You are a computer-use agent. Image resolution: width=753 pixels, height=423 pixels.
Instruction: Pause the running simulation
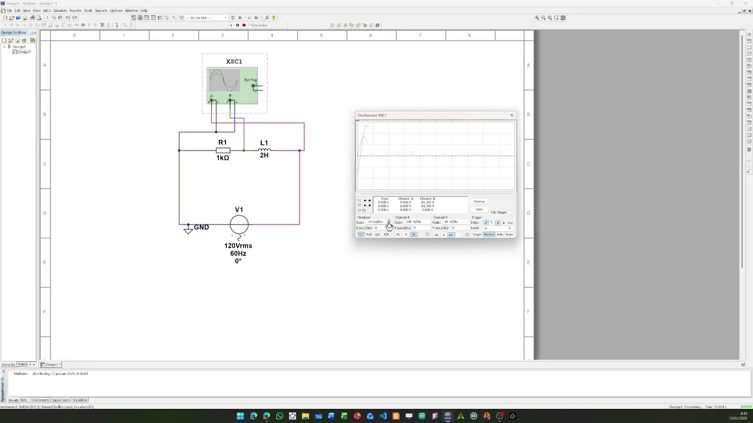[x=238, y=25]
